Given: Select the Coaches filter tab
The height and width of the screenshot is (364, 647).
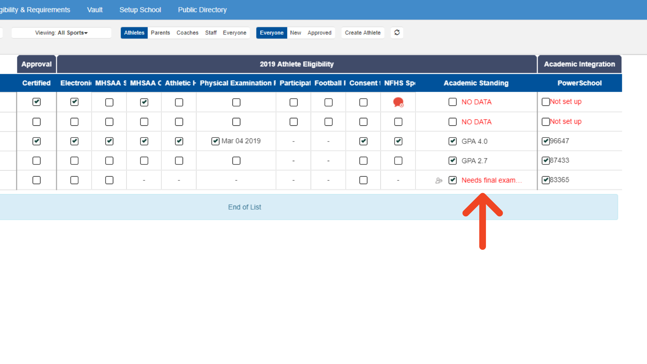Looking at the screenshot, I should click(187, 33).
